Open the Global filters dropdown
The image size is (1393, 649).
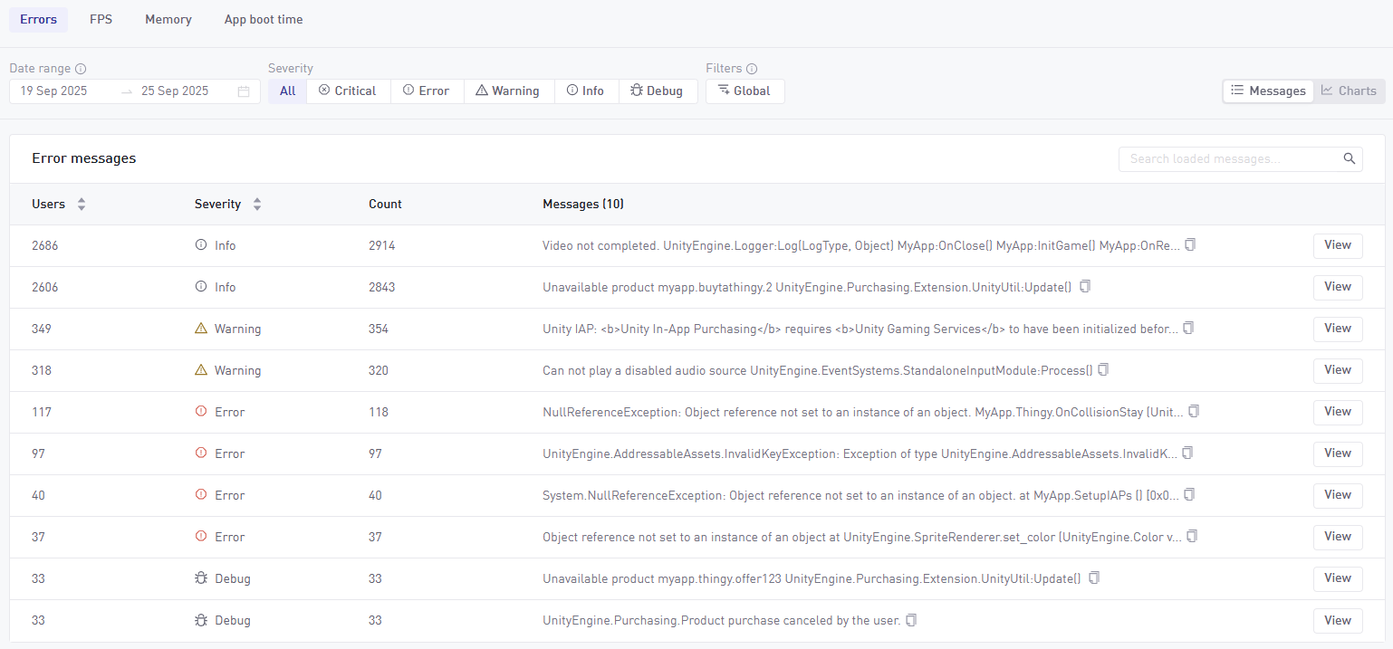(x=745, y=91)
